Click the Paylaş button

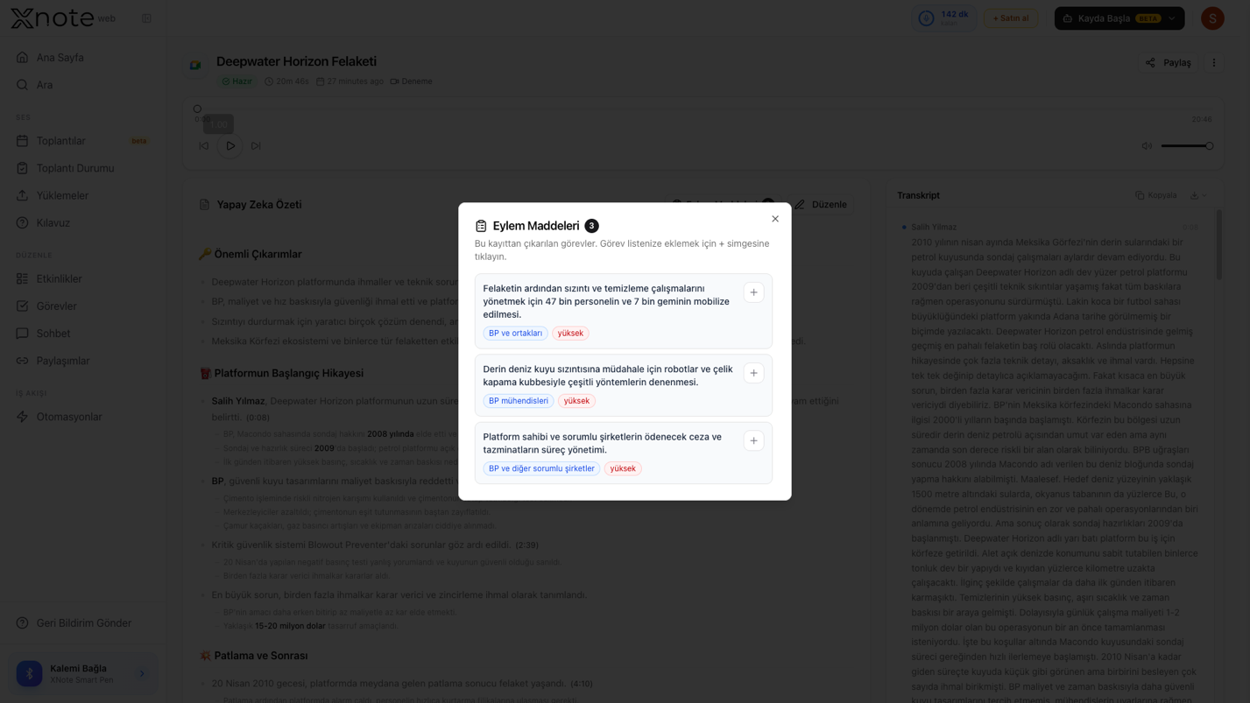1169,63
